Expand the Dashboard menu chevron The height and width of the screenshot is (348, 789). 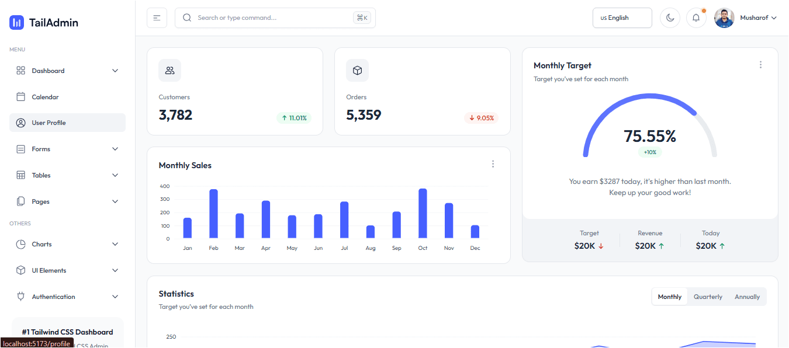tap(115, 71)
